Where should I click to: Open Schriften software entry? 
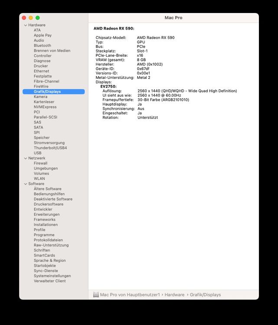click(x=42, y=250)
